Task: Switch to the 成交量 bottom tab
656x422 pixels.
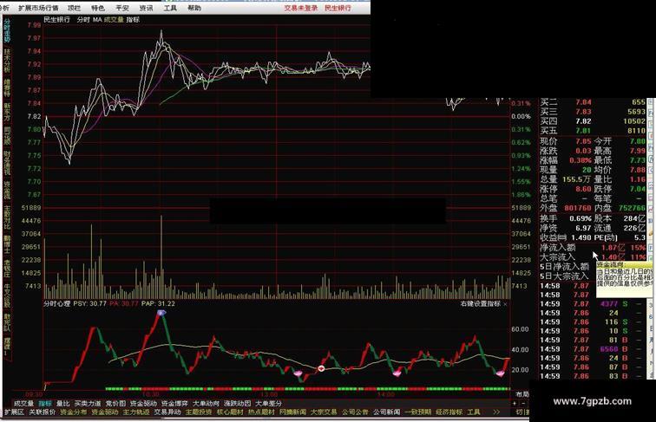Action: click(x=23, y=404)
